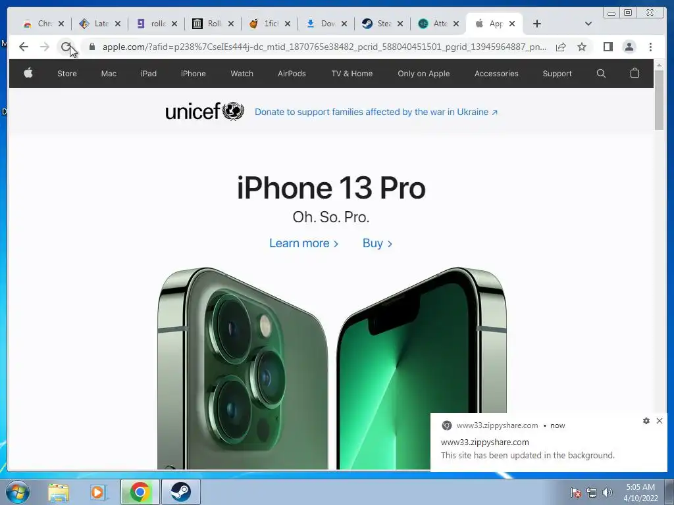Close the 'Stea' tab
This screenshot has height=505, width=674.
pyautogui.click(x=400, y=24)
